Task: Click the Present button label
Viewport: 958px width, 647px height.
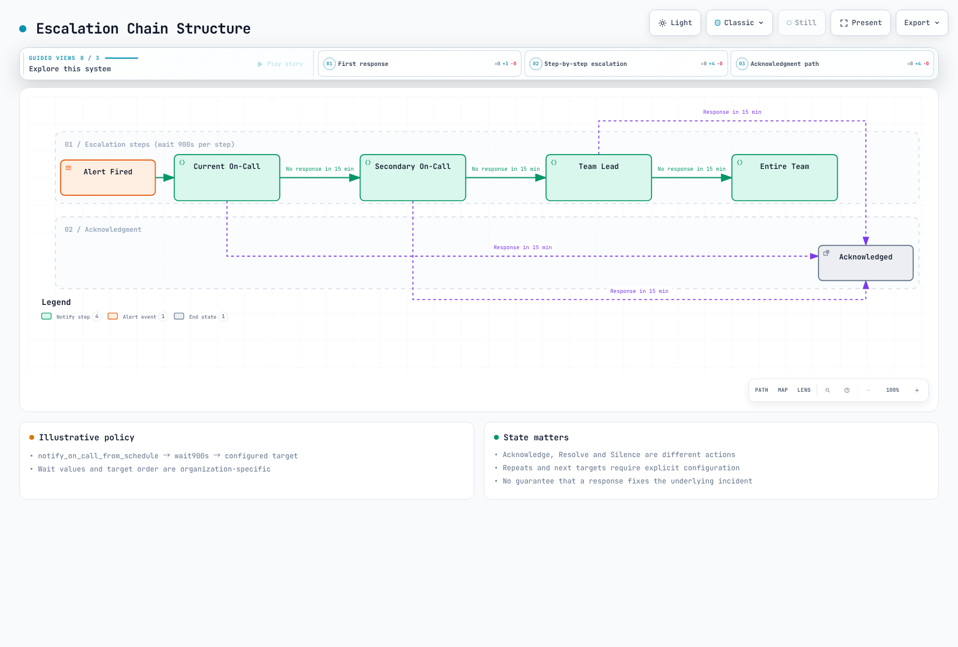Action: (867, 23)
